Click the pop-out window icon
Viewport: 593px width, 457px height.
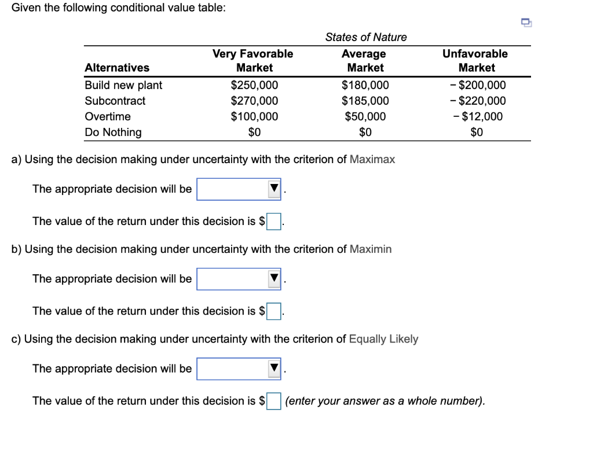click(525, 22)
